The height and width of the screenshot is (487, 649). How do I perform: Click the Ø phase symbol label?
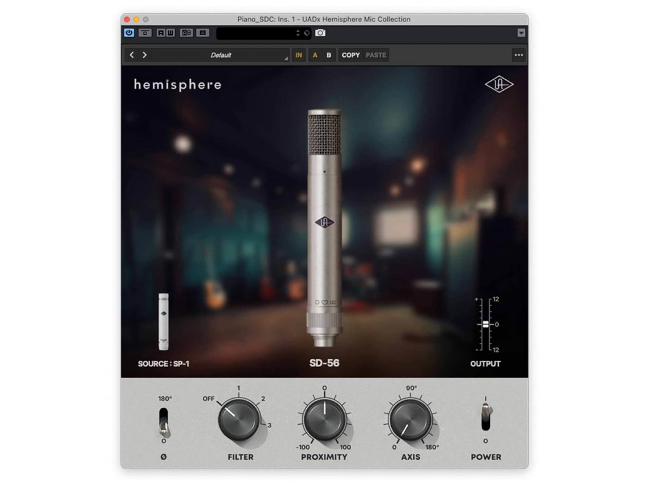[x=164, y=457]
